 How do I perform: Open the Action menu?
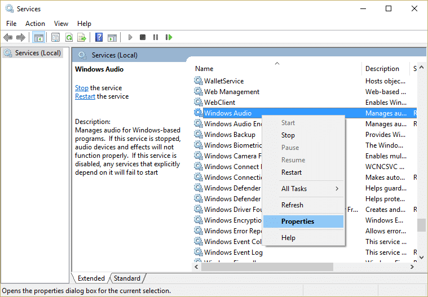[35, 24]
